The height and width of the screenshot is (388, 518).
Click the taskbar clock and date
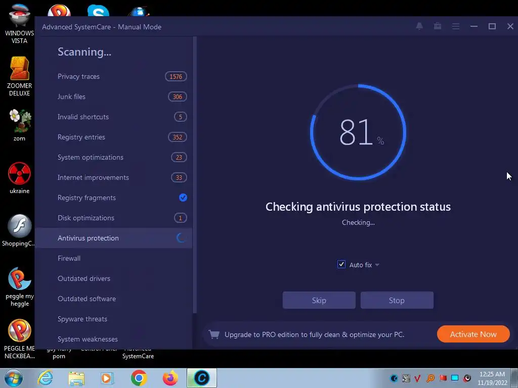492,378
